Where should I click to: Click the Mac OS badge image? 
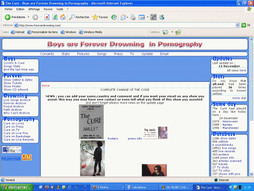[12, 150]
